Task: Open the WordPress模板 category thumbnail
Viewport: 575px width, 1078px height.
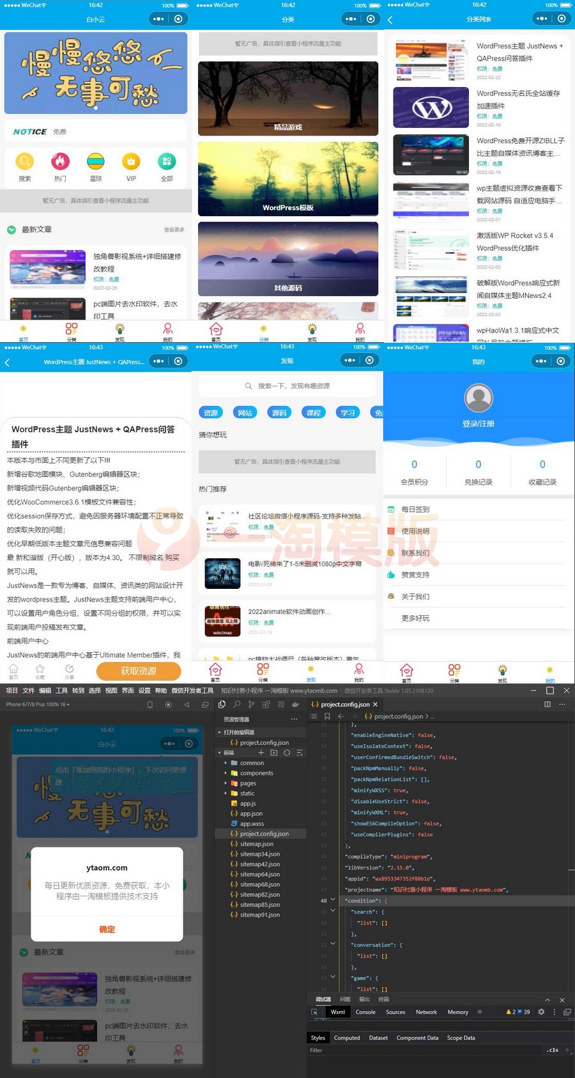Action: [x=288, y=179]
